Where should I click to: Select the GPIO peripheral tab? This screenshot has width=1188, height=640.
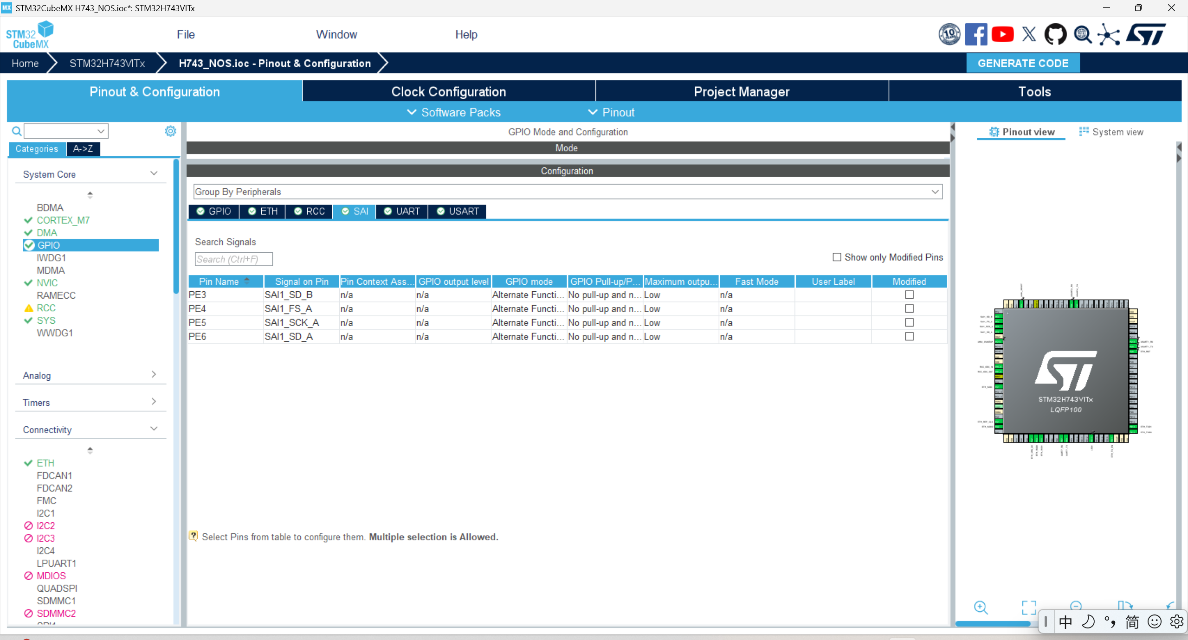[213, 211]
